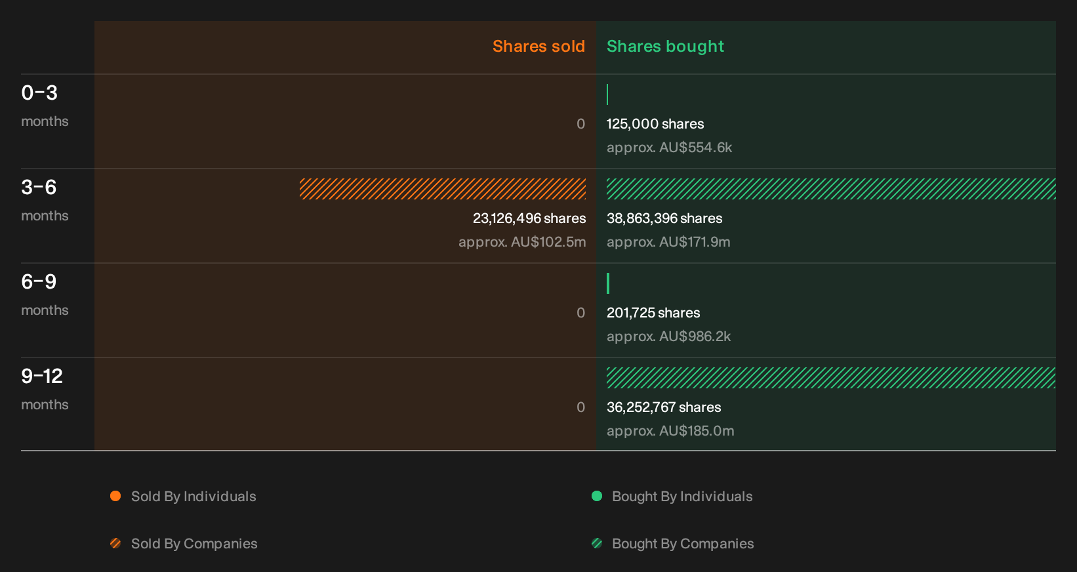Select the Sold By Individuals legend label
The image size is (1077, 572).
(x=193, y=497)
